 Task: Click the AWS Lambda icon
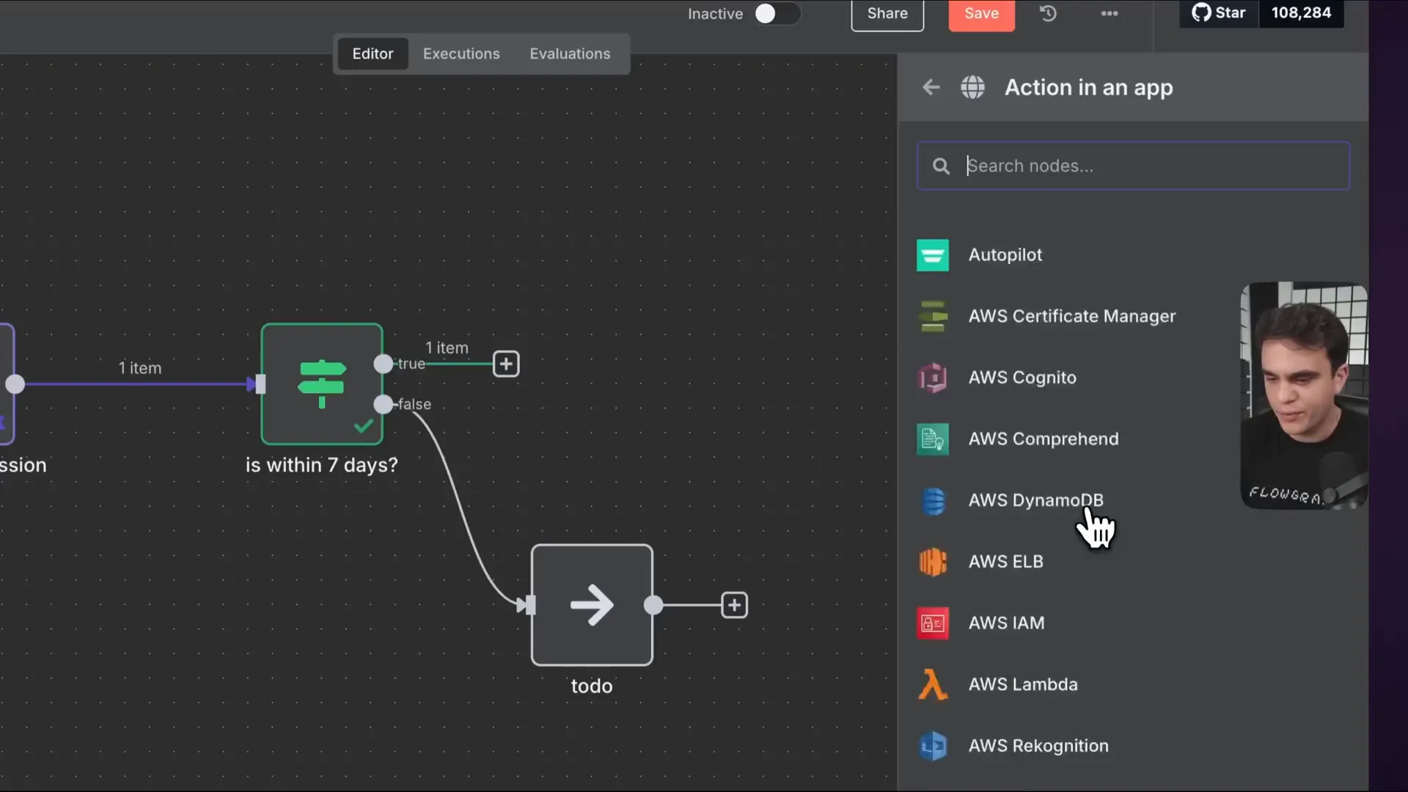click(x=933, y=685)
